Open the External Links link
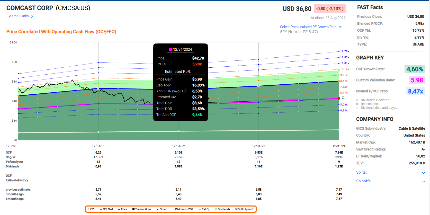The height and width of the screenshot is (215, 430). [17, 16]
